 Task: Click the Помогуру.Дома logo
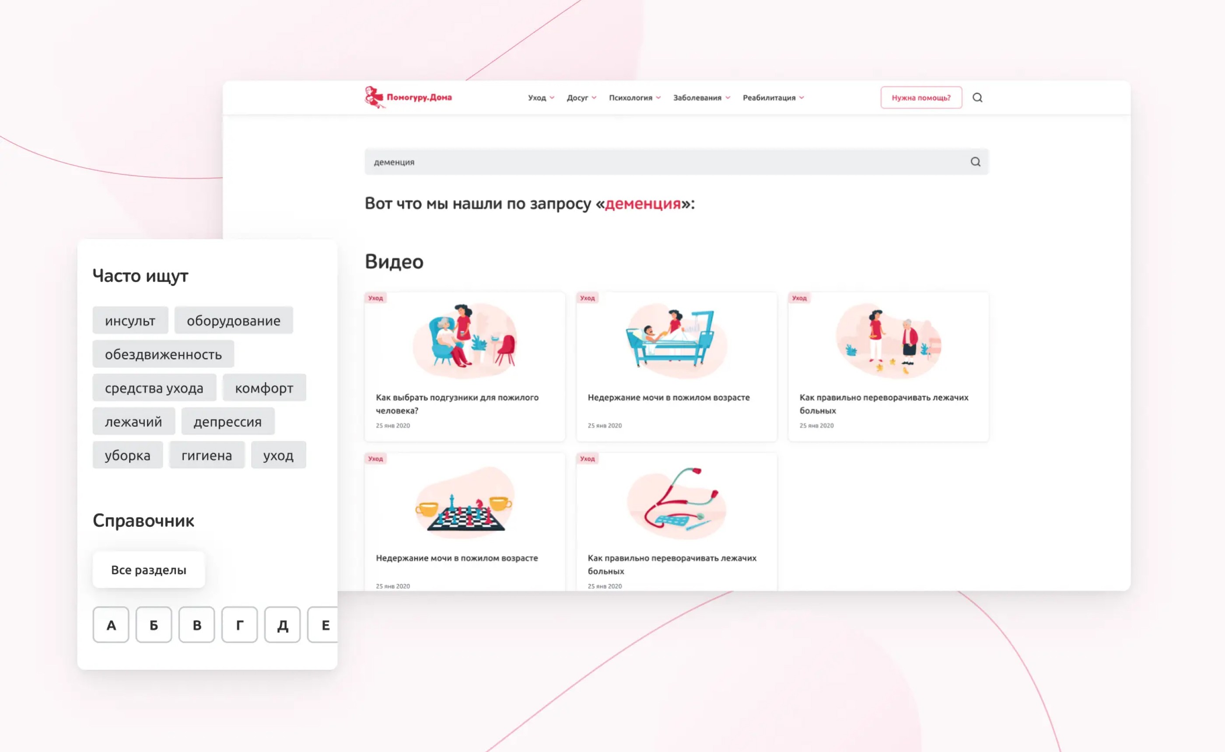pos(408,97)
